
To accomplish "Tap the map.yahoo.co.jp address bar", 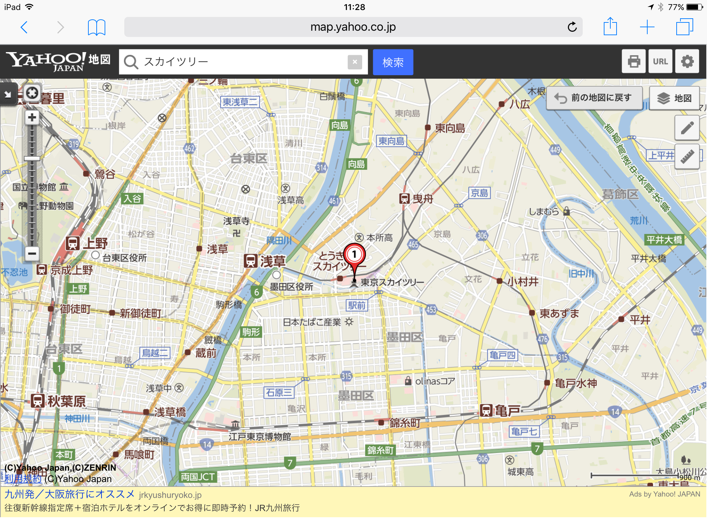I will click(x=353, y=27).
